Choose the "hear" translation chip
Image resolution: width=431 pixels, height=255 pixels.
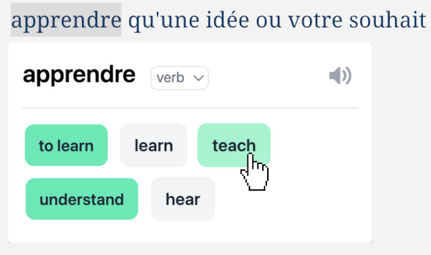click(x=183, y=199)
